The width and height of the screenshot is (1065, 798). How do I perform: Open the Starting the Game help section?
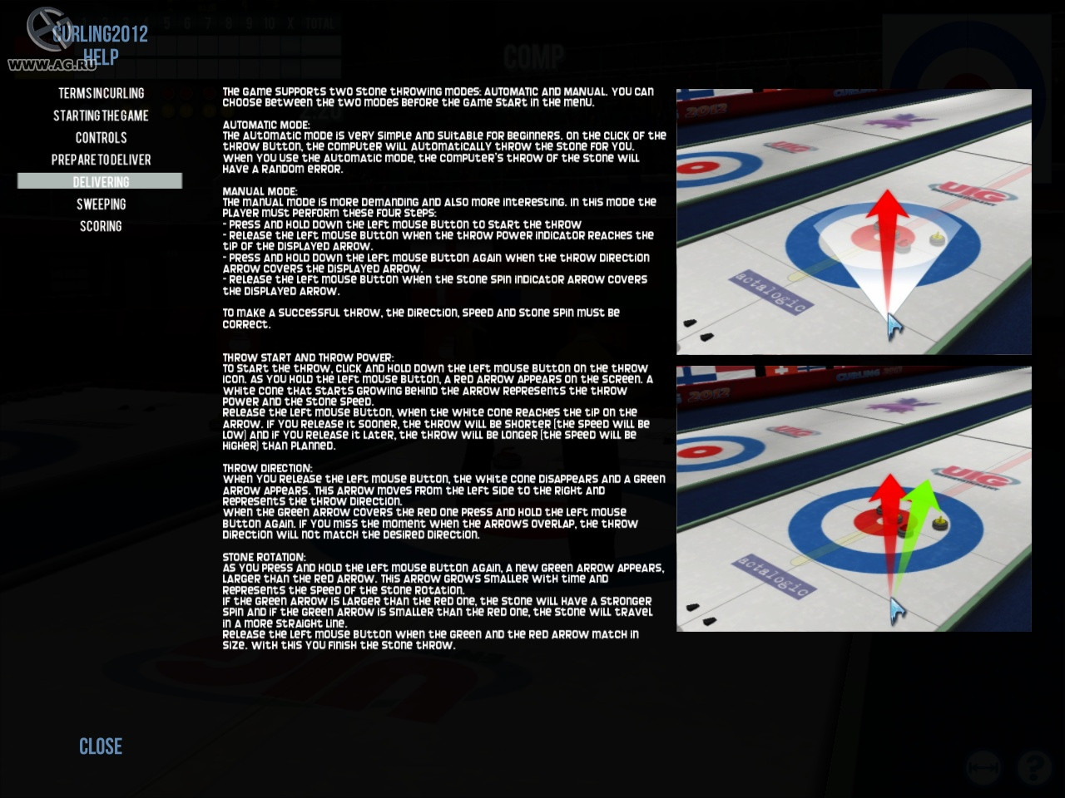pyautogui.click(x=101, y=116)
